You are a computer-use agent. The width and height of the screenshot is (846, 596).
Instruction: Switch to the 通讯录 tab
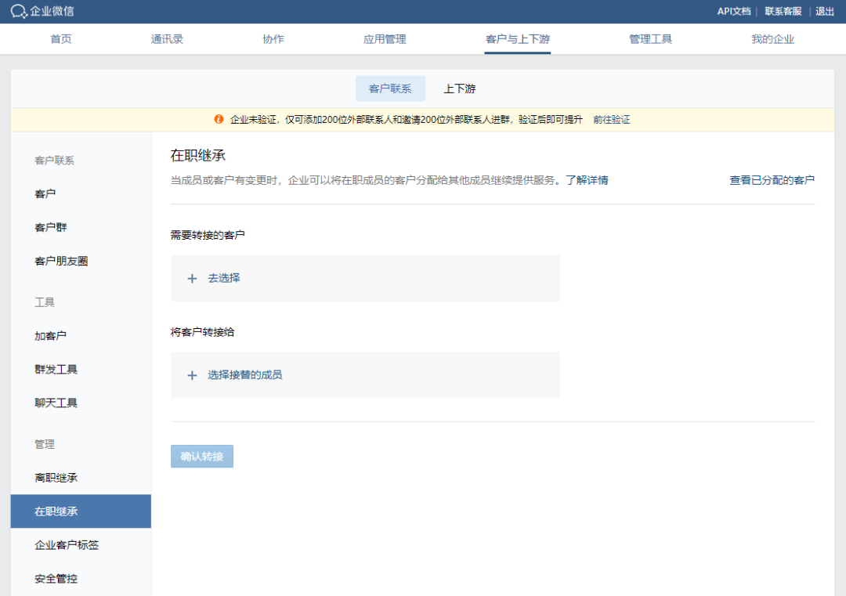[167, 39]
